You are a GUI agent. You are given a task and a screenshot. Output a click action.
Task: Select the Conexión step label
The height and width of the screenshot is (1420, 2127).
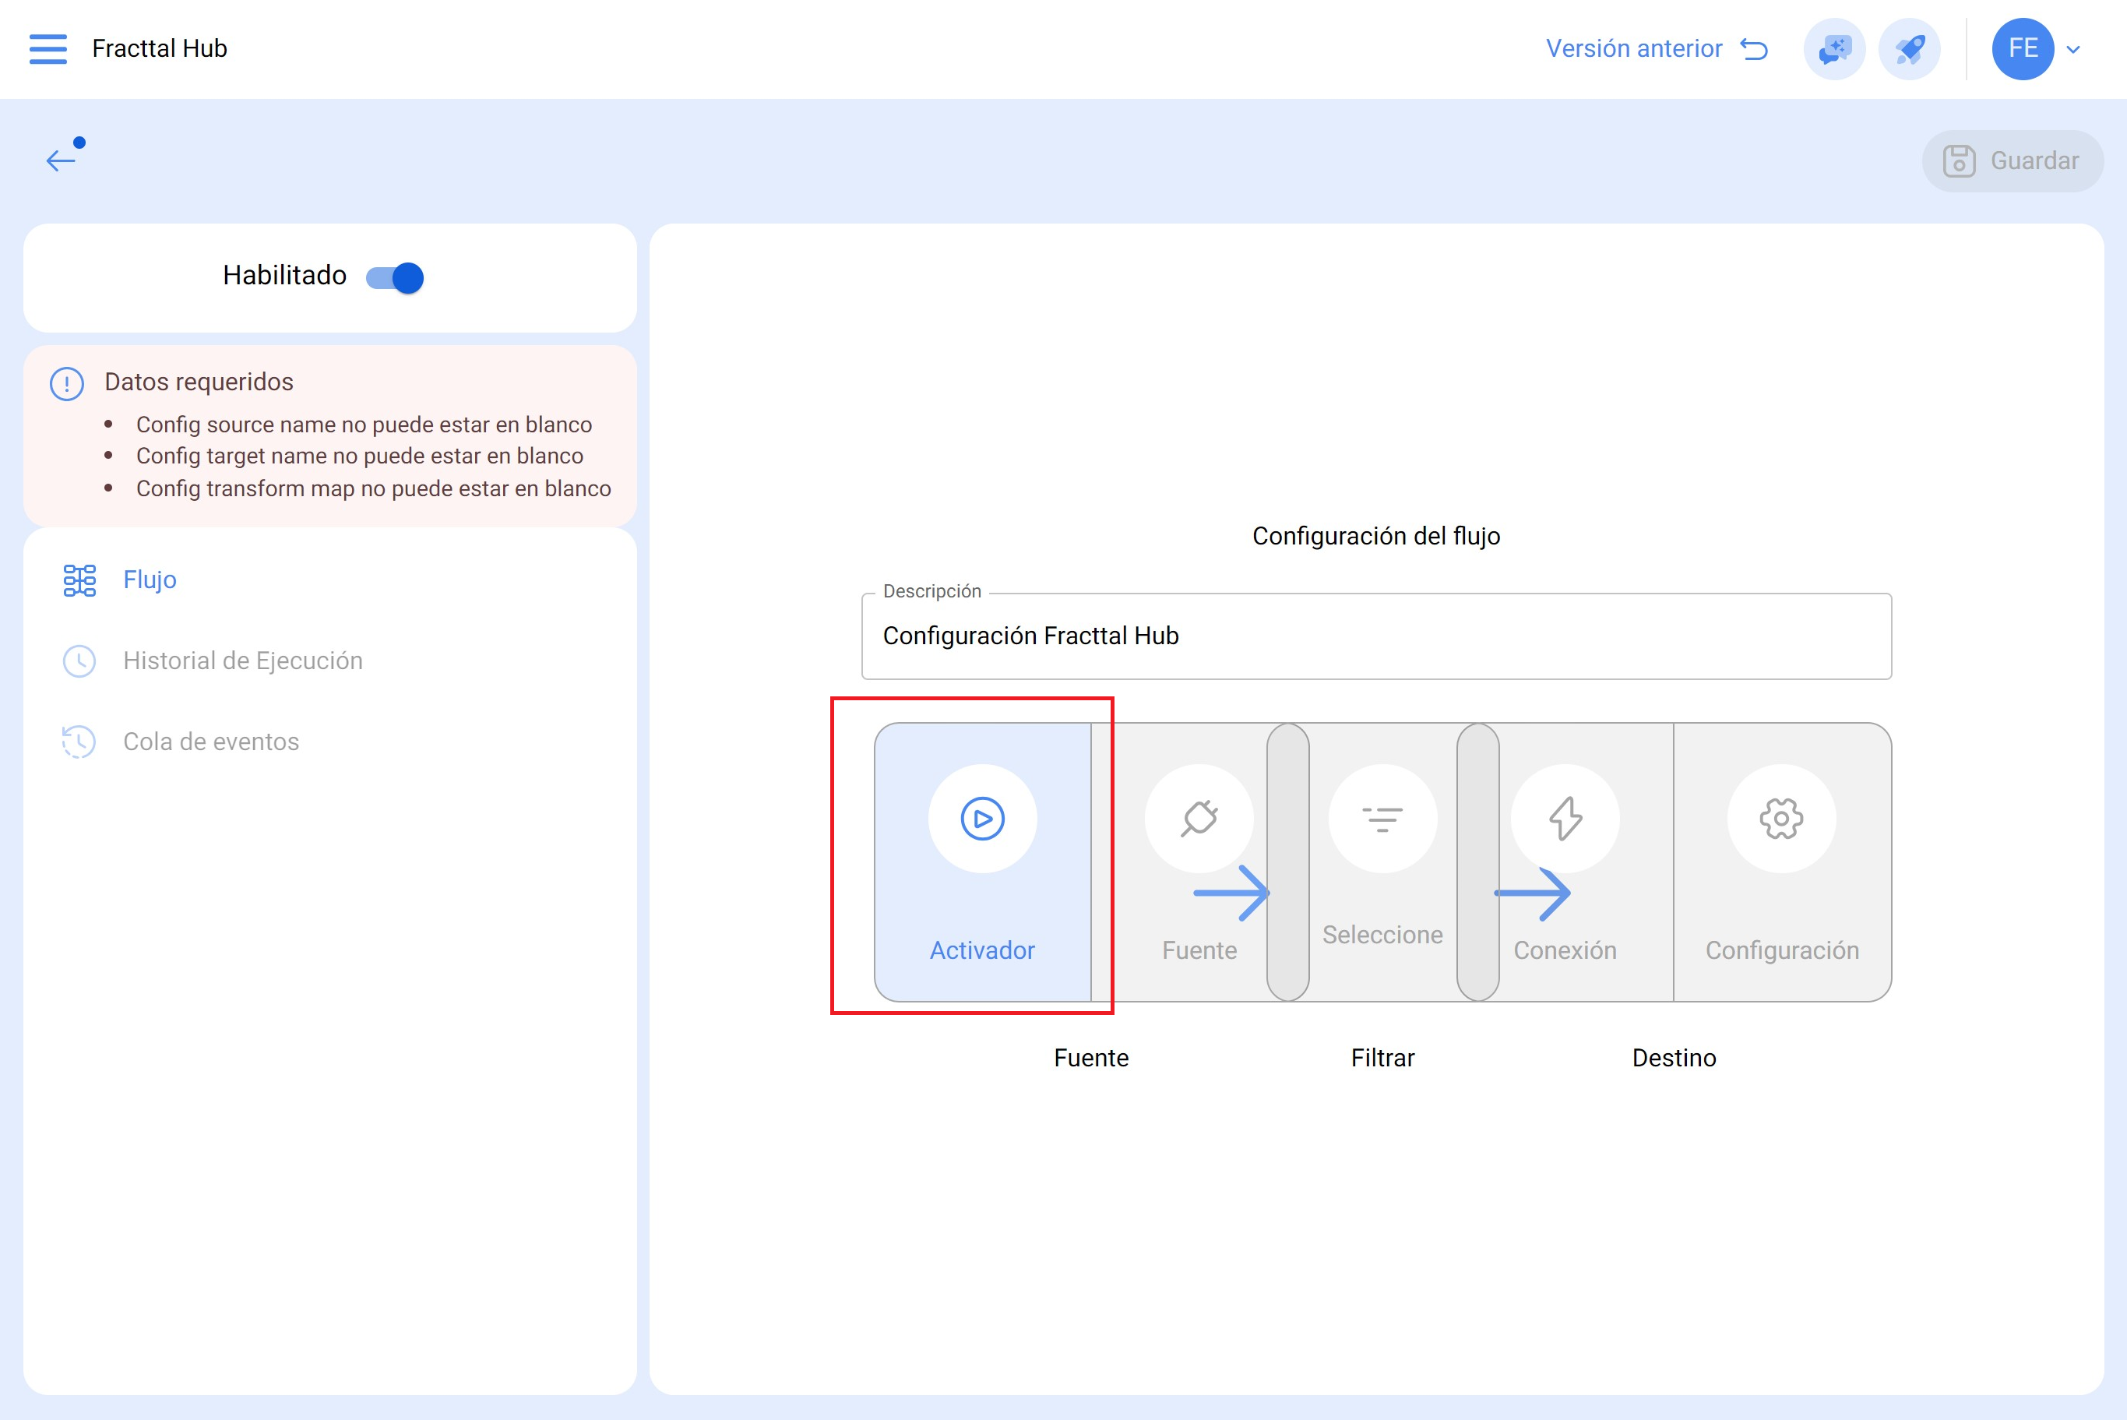tap(1565, 950)
